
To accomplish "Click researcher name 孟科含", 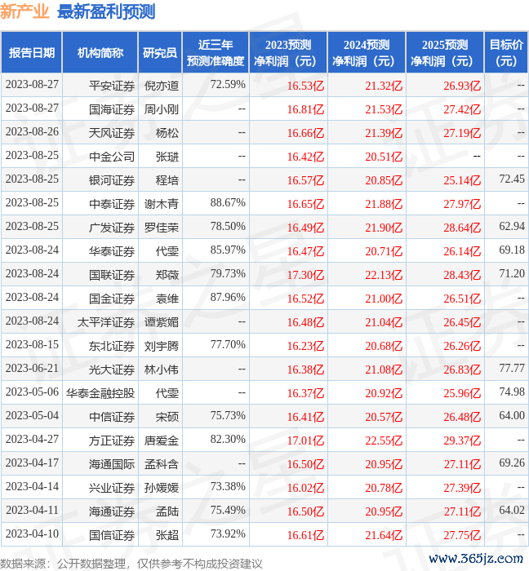I will (162, 464).
